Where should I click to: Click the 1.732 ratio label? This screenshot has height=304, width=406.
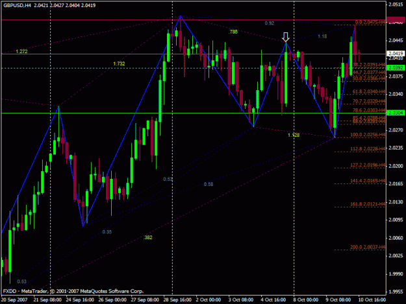coord(119,64)
